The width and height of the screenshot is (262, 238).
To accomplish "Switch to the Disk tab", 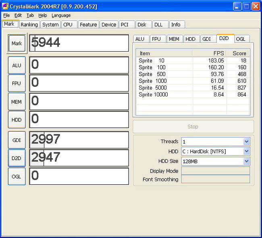I will pos(143,25).
